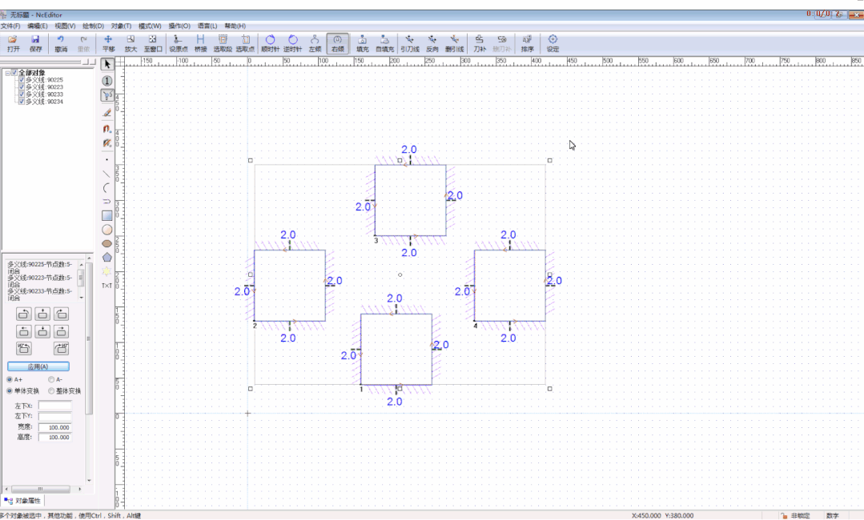
Task: Click the 高度 value field
Action: tap(55, 438)
